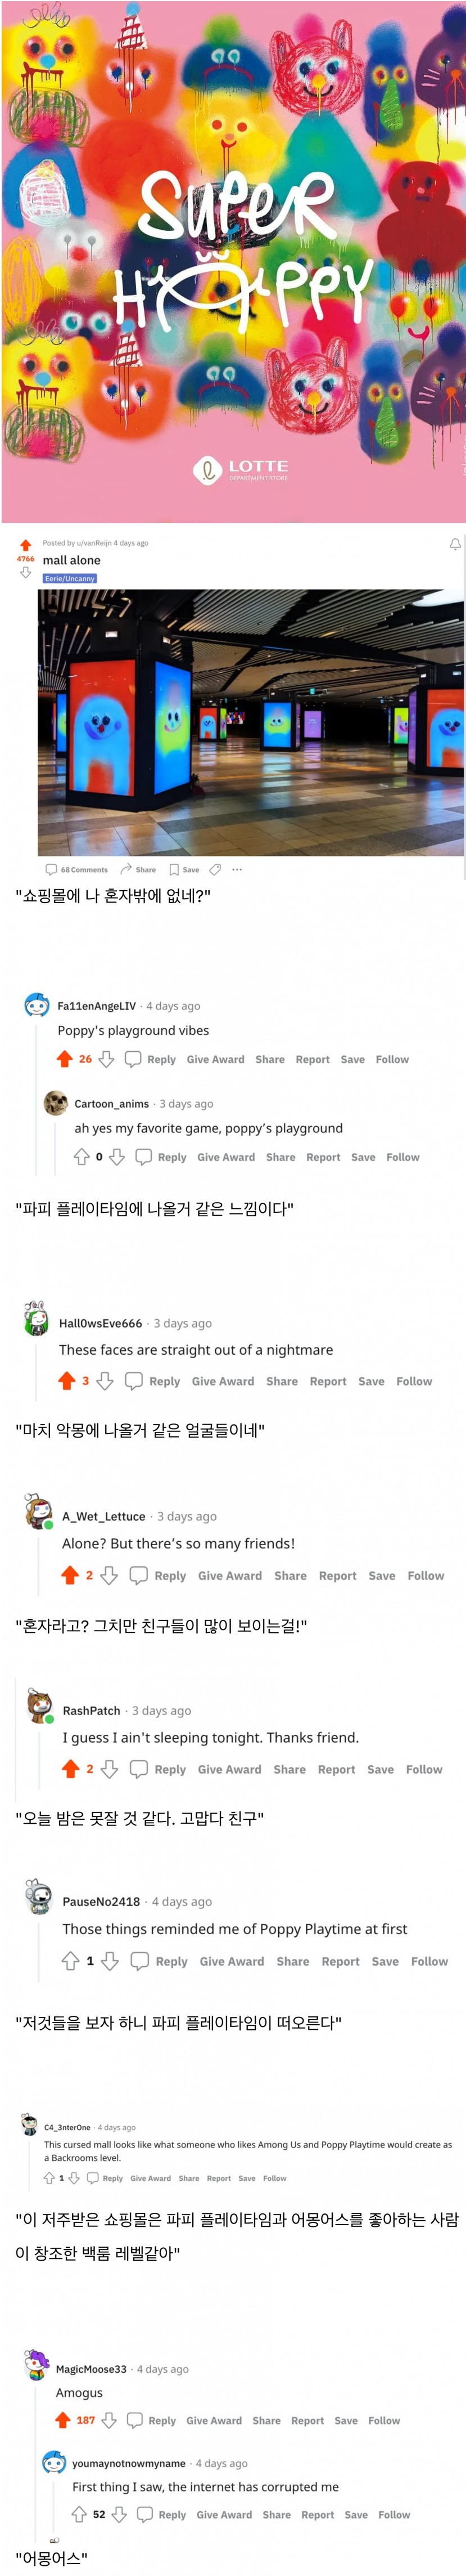Click the post's tag icon
Image resolution: width=466 pixels, height=2576 pixels.
215,869
